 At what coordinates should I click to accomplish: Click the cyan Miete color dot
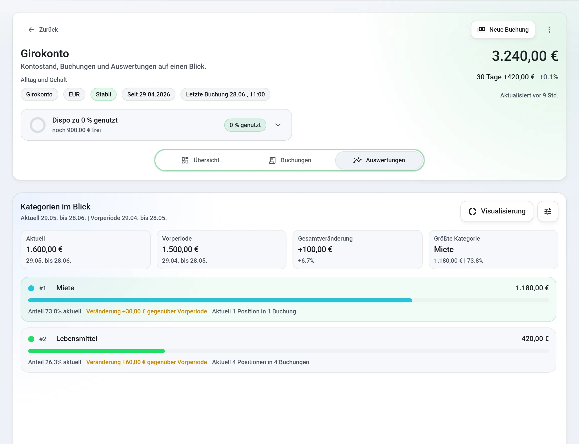click(x=31, y=288)
